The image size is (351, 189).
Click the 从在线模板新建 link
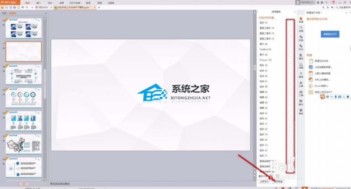[x=323, y=67]
